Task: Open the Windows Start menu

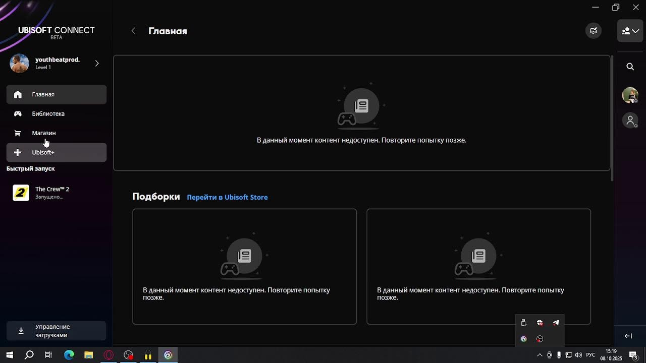Action: click(x=10, y=355)
